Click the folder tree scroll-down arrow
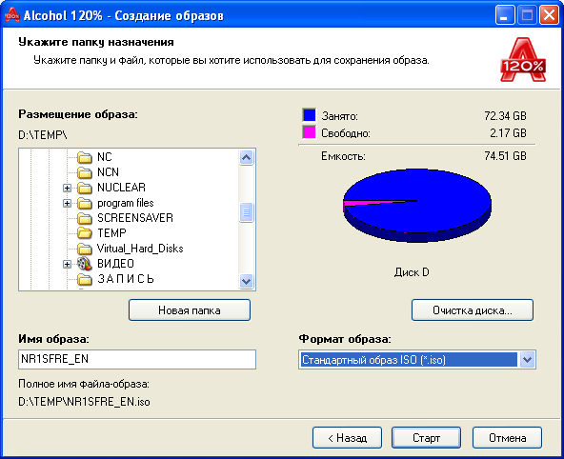Image resolution: width=564 pixels, height=459 pixels. 247,281
